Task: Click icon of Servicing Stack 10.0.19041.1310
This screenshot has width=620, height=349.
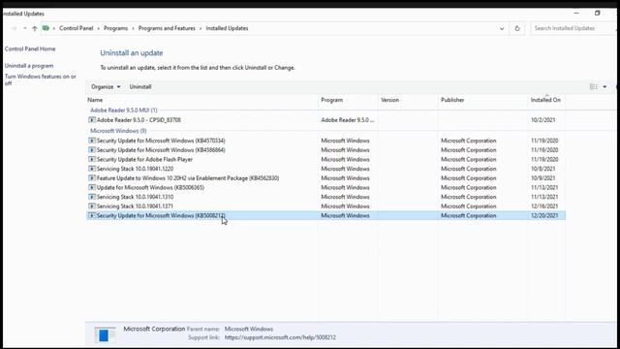Action: [92, 197]
